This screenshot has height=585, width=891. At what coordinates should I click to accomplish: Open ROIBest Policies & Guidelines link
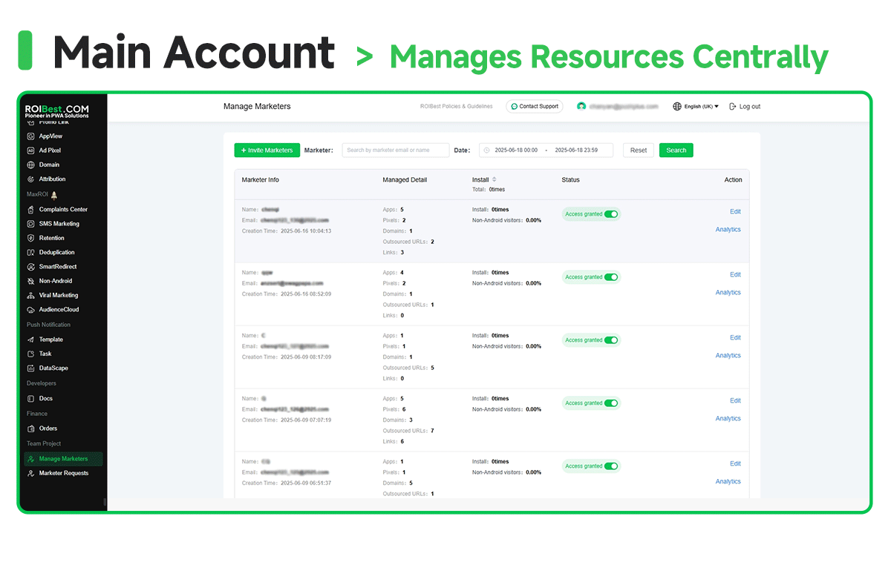[x=457, y=107]
